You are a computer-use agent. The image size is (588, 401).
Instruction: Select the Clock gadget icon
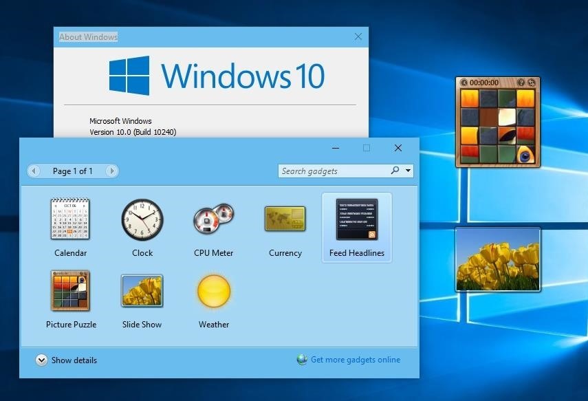click(142, 219)
